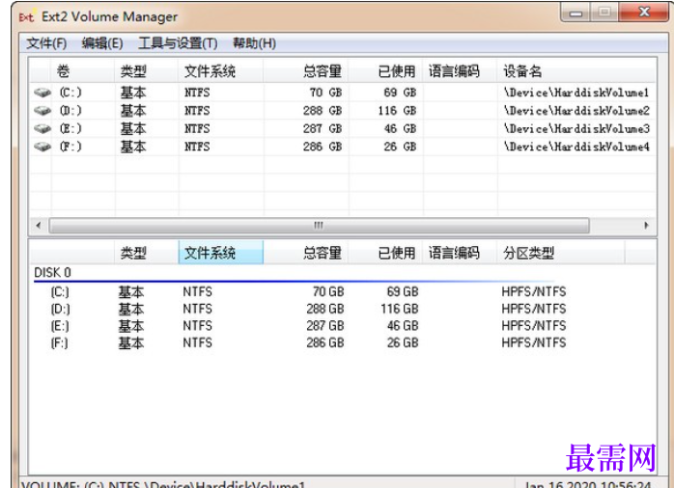
Task: Click \Device\HarddiskVolume2 device name
Action: (576, 110)
